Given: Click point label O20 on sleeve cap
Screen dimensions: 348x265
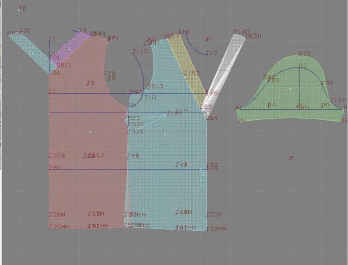Looking at the screenshot, I should coord(305,53).
